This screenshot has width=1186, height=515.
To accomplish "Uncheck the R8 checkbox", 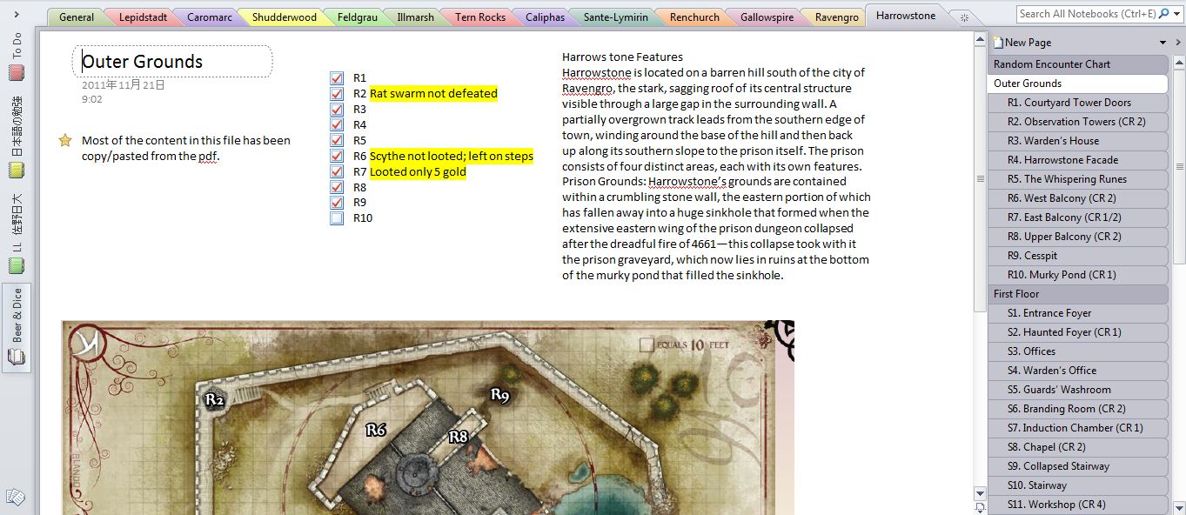I will [337, 187].
